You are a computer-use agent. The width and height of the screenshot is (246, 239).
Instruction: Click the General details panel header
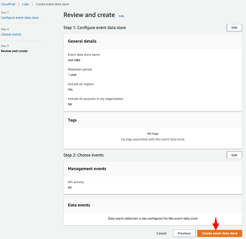[x=153, y=41]
